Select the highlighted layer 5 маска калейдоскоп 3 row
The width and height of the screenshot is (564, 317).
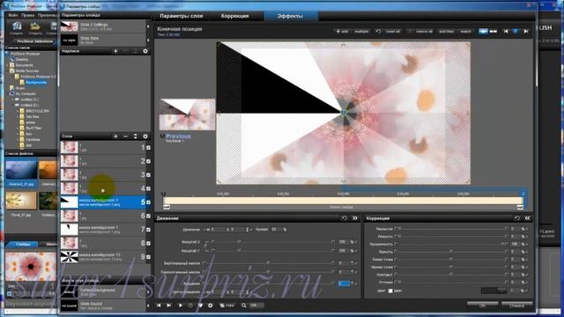click(103, 203)
